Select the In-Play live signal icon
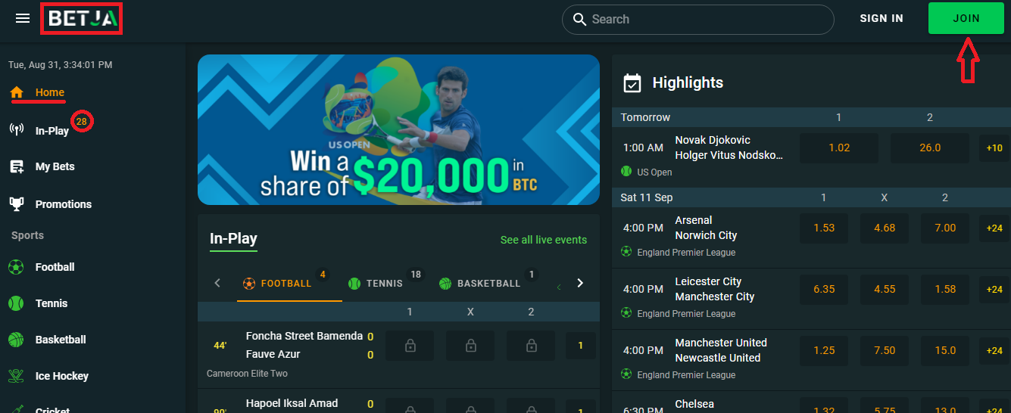The image size is (1011, 413). (16, 130)
